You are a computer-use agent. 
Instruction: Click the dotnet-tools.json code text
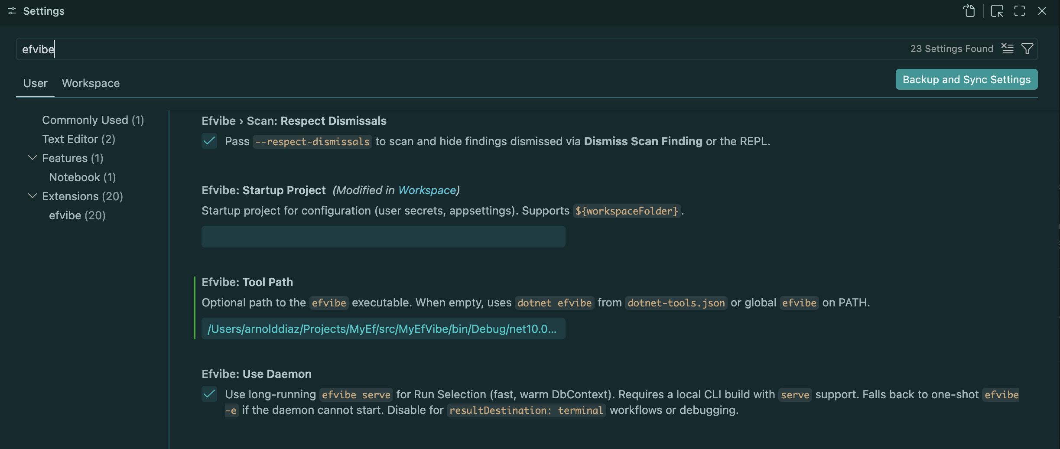[676, 303]
